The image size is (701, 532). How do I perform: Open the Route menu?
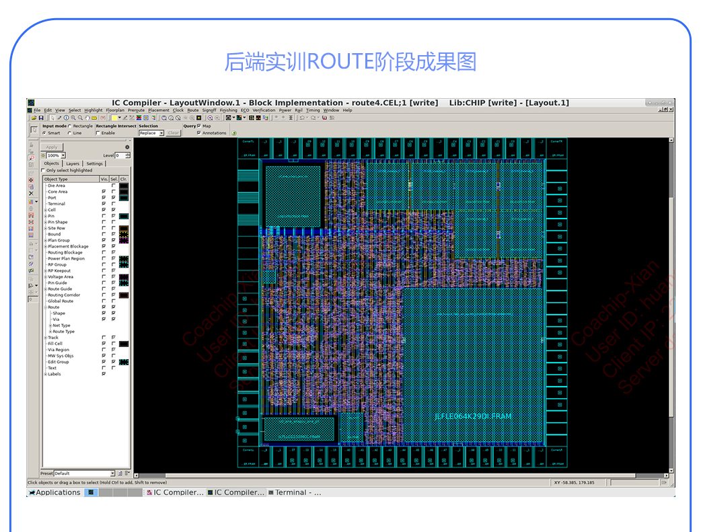coord(192,110)
